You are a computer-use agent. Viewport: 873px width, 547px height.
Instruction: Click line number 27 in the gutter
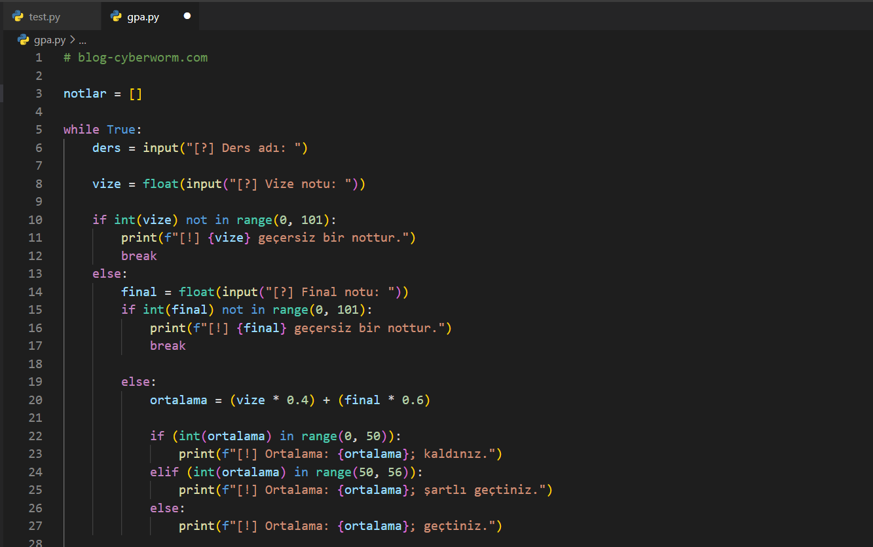tap(35, 525)
